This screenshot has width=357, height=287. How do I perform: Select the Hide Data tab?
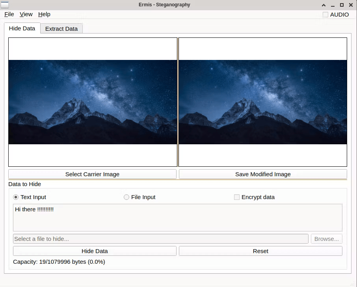tap(22, 28)
